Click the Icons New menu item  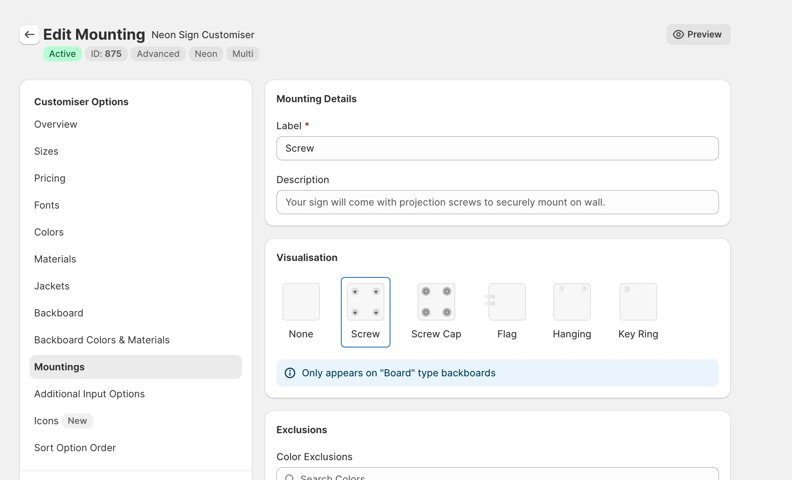click(62, 420)
